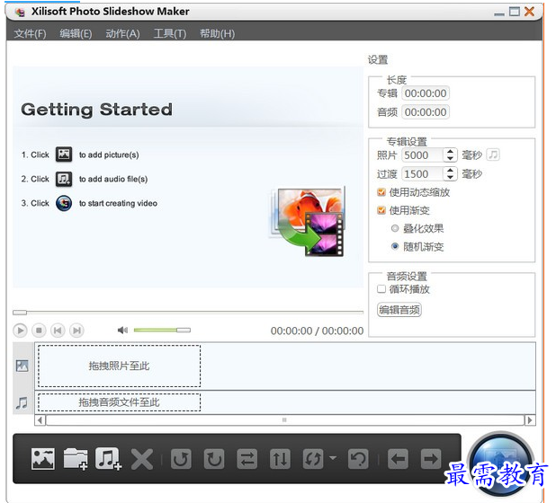Click the music note button beside 照片 duration
The image size is (556, 503).
(x=493, y=154)
